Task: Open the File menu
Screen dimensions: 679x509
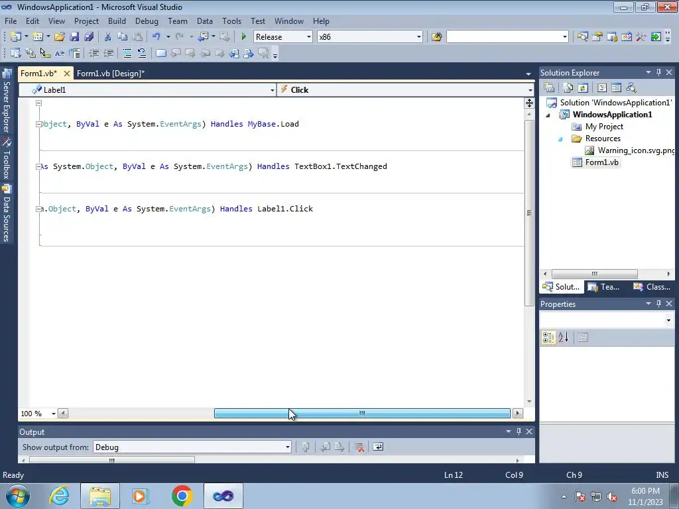Action: (x=11, y=21)
